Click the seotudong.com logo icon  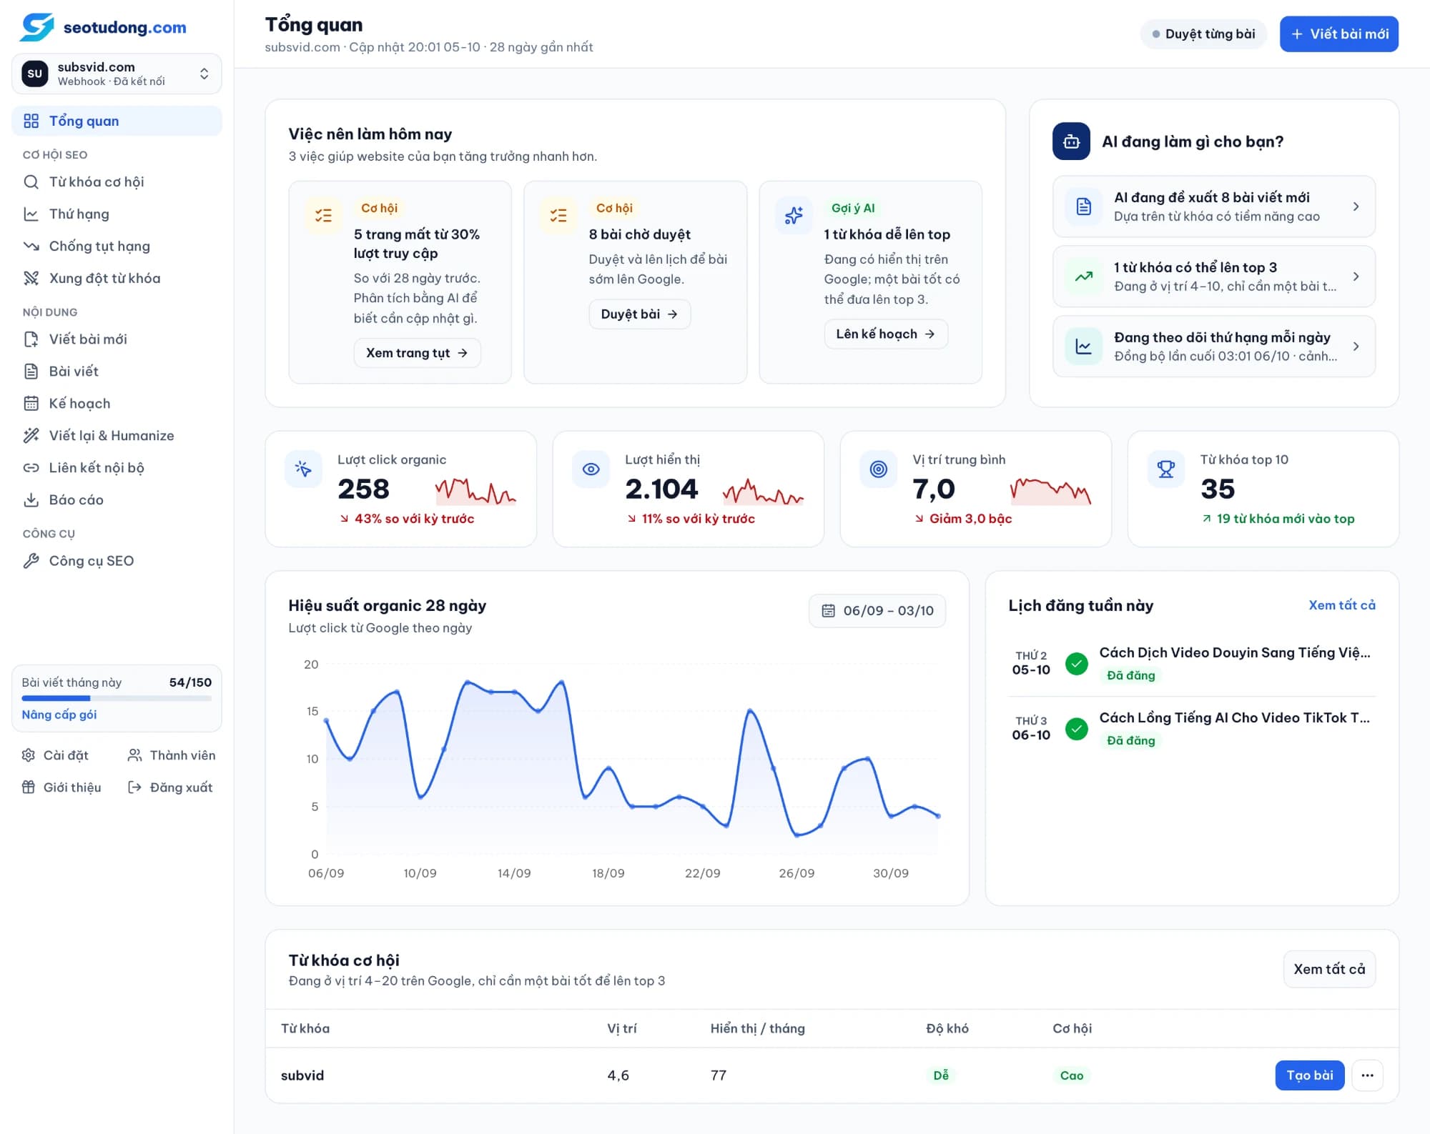click(x=37, y=27)
